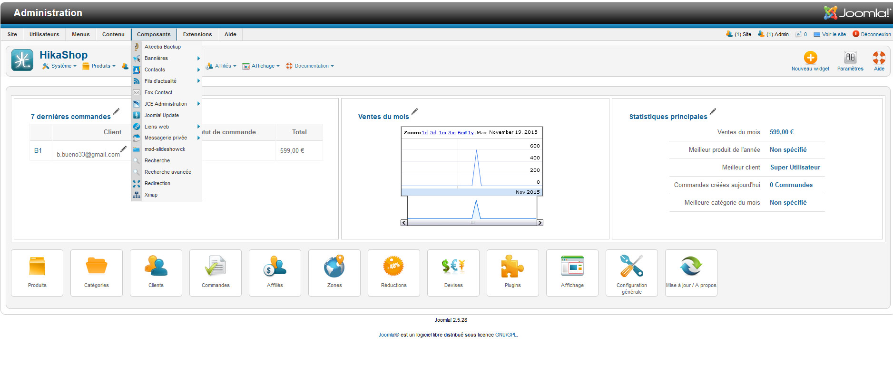Image resolution: width=893 pixels, height=367 pixels.
Task: Click the Aide lifebuoy icon
Action: [x=879, y=58]
